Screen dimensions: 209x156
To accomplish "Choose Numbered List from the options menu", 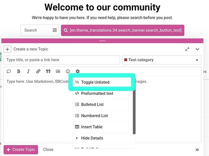I will (x=103, y=116).
